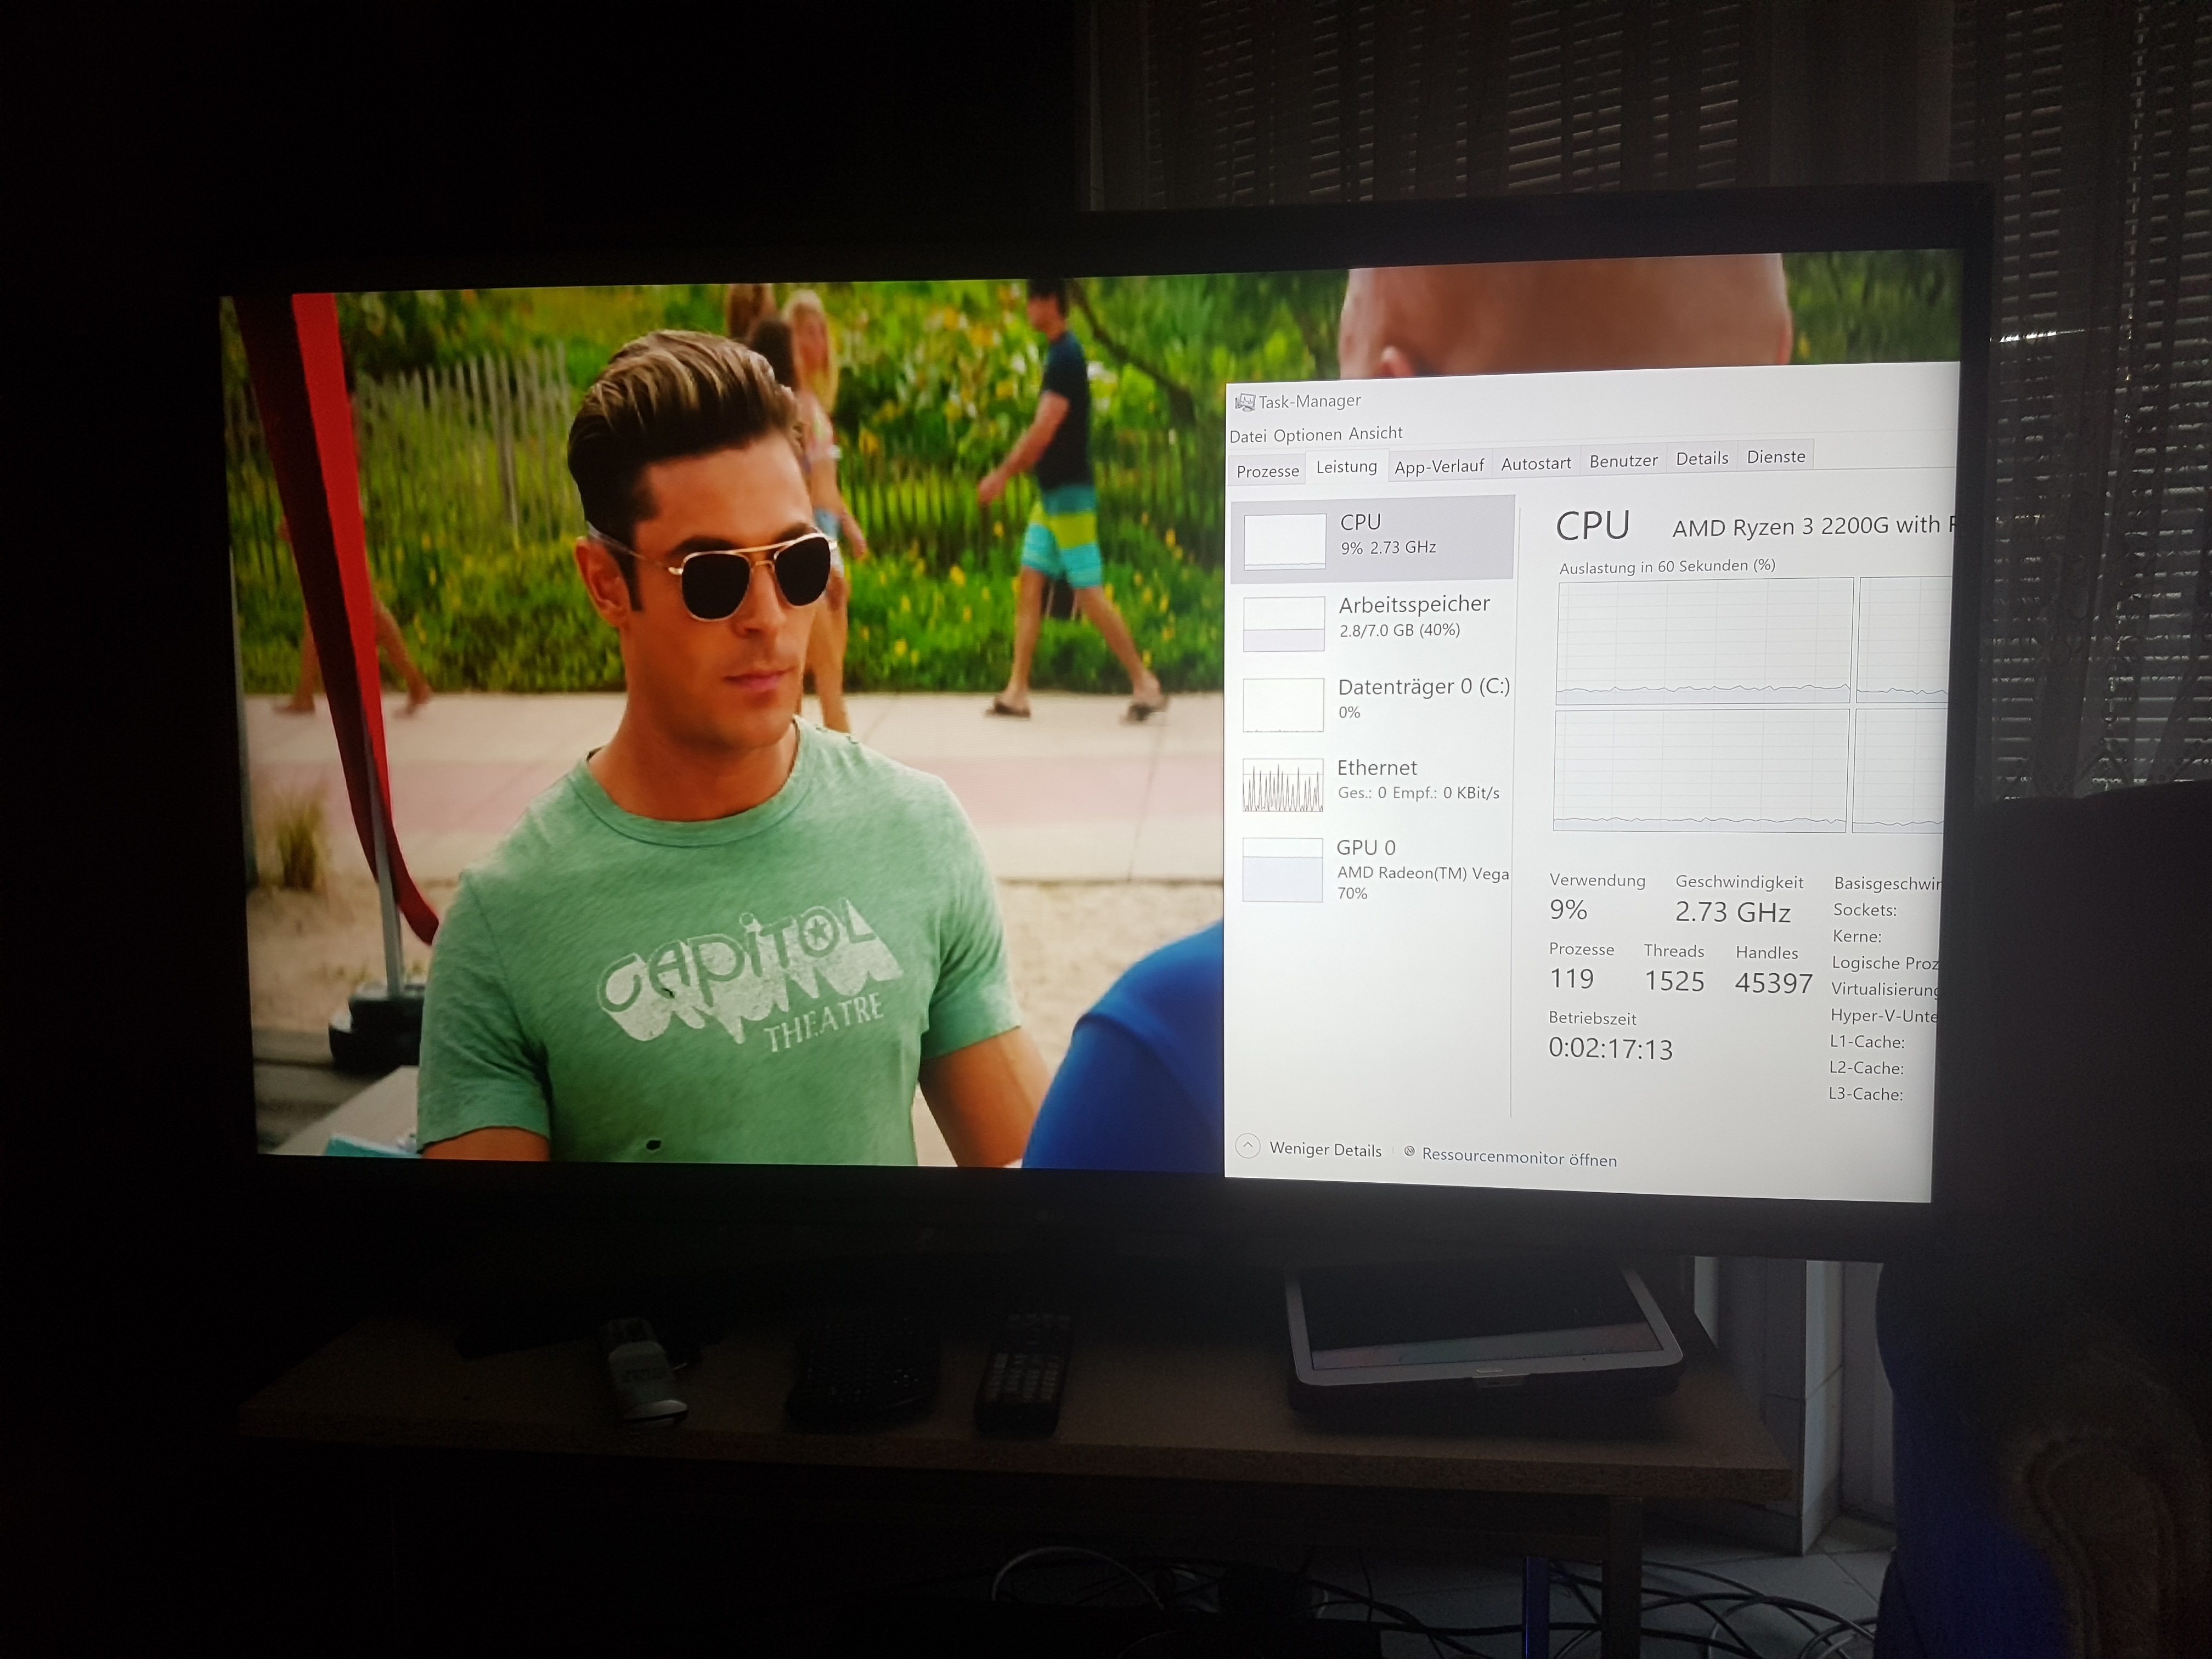Click the L2-Cache: label
2212x1659 pixels.
[1866, 1068]
